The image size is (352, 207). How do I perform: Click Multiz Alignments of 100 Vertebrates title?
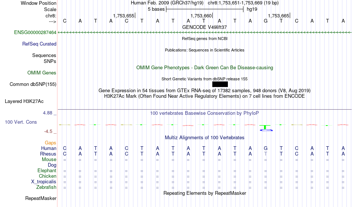205,138
